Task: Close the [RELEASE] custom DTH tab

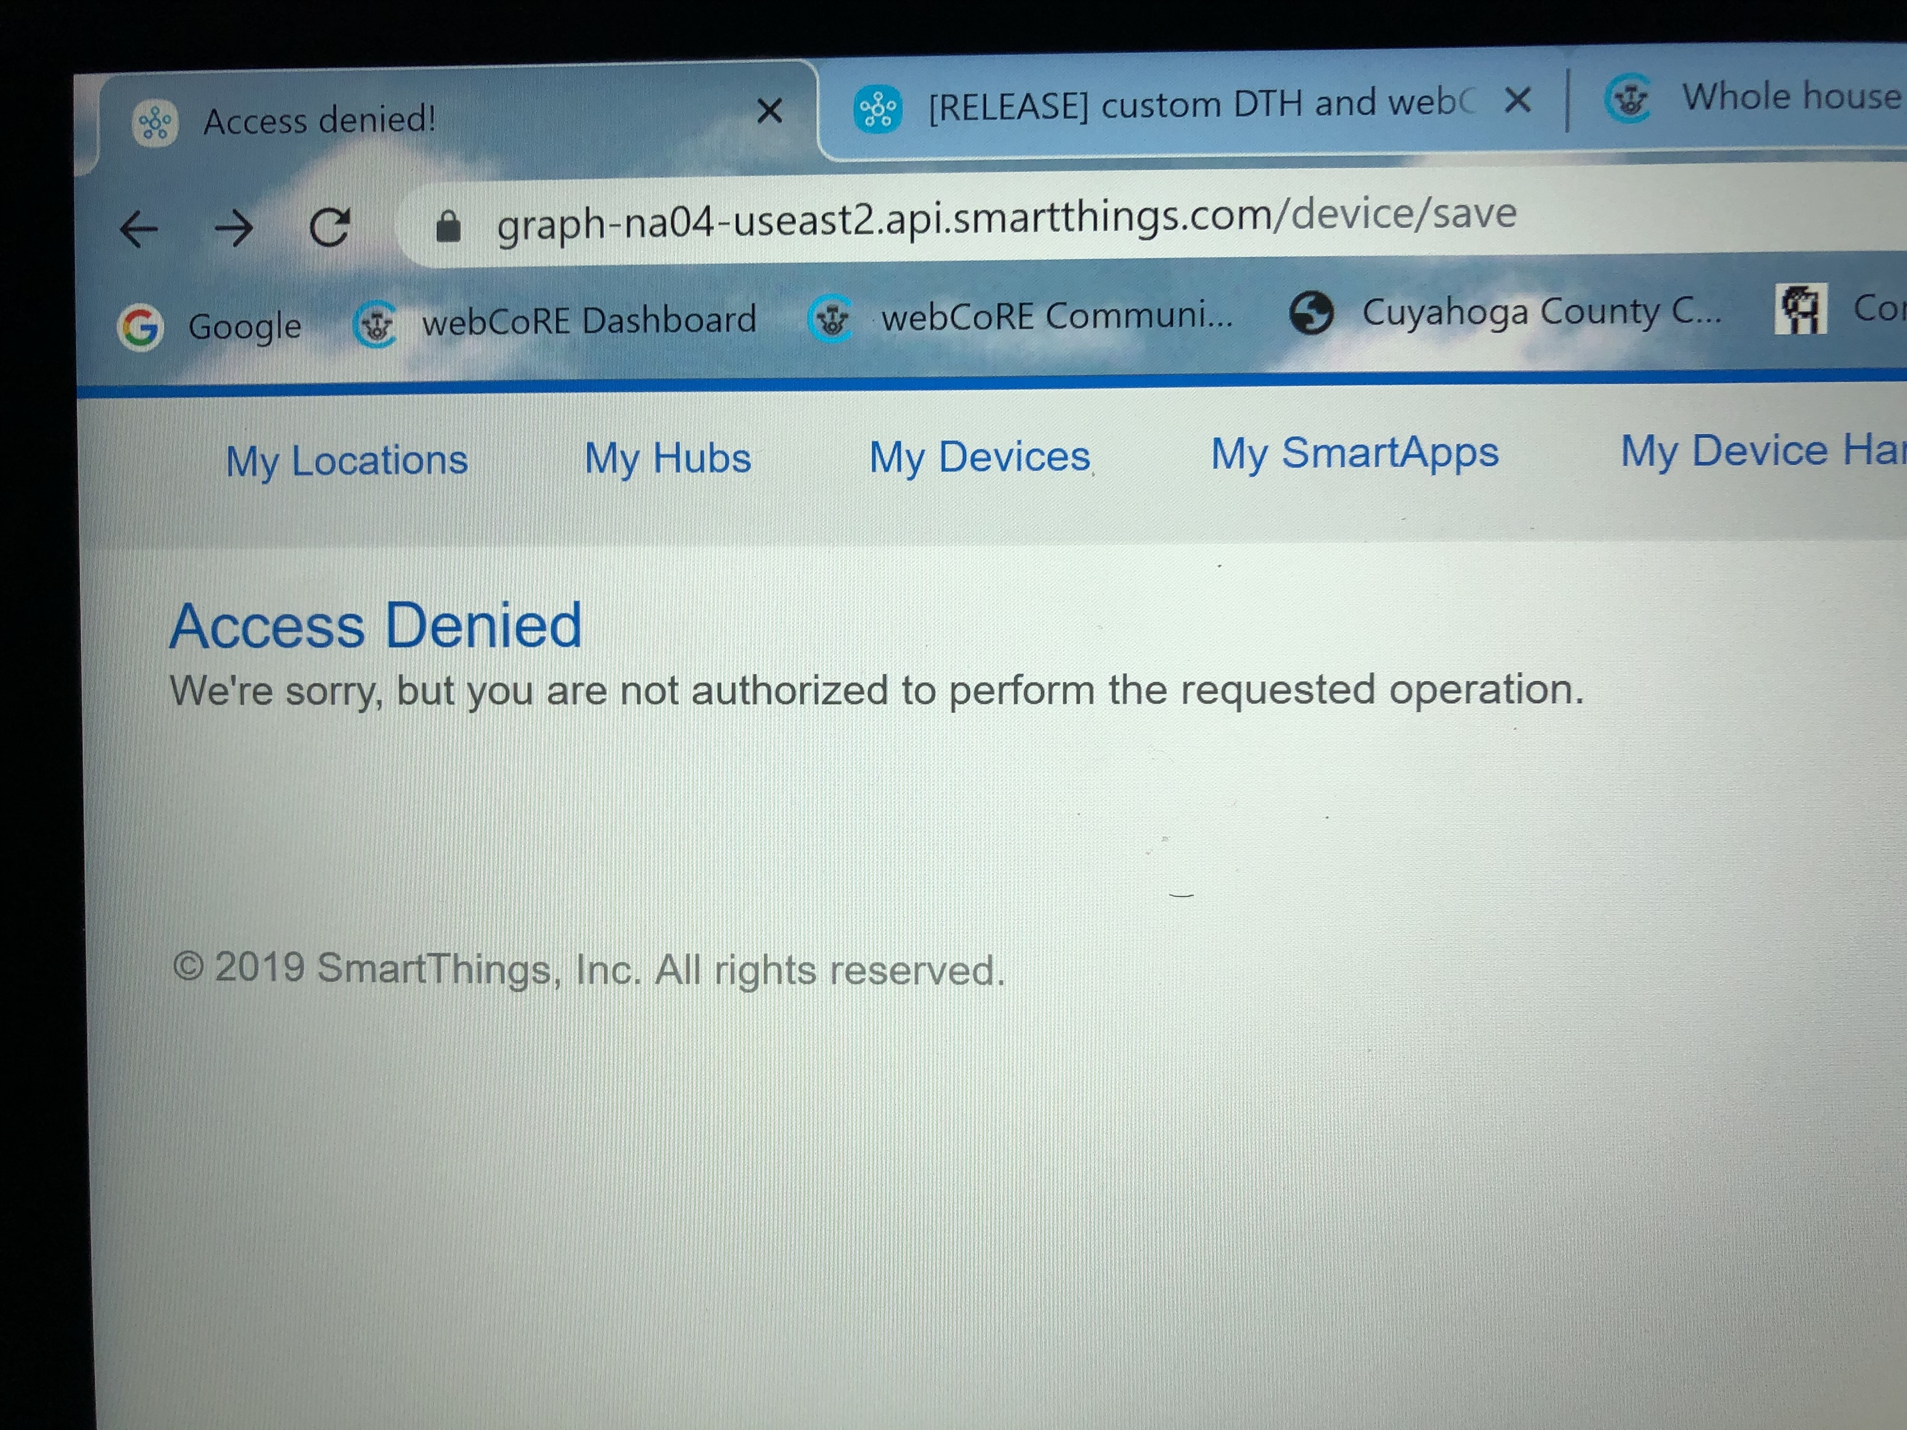Action: pos(1517,101)
